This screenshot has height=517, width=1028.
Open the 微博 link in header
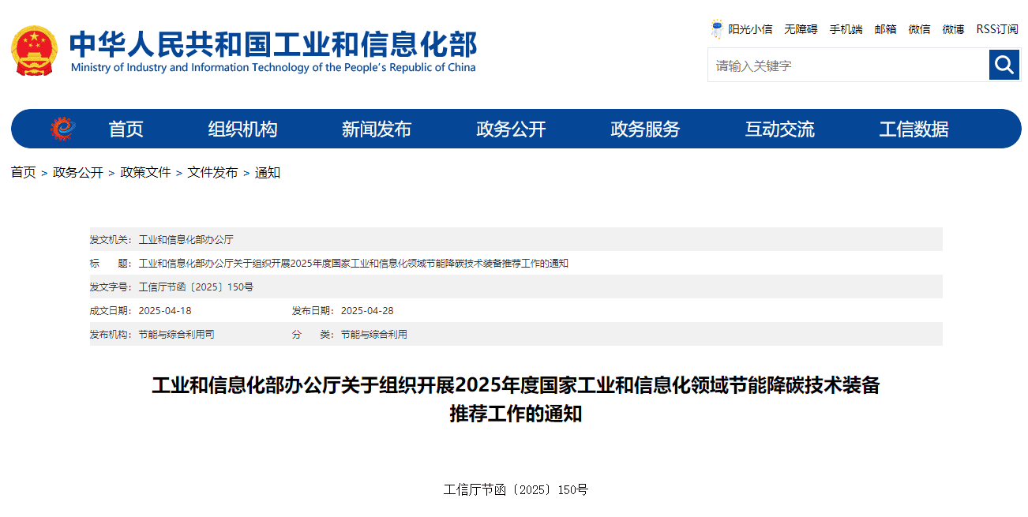click(953, 29)
